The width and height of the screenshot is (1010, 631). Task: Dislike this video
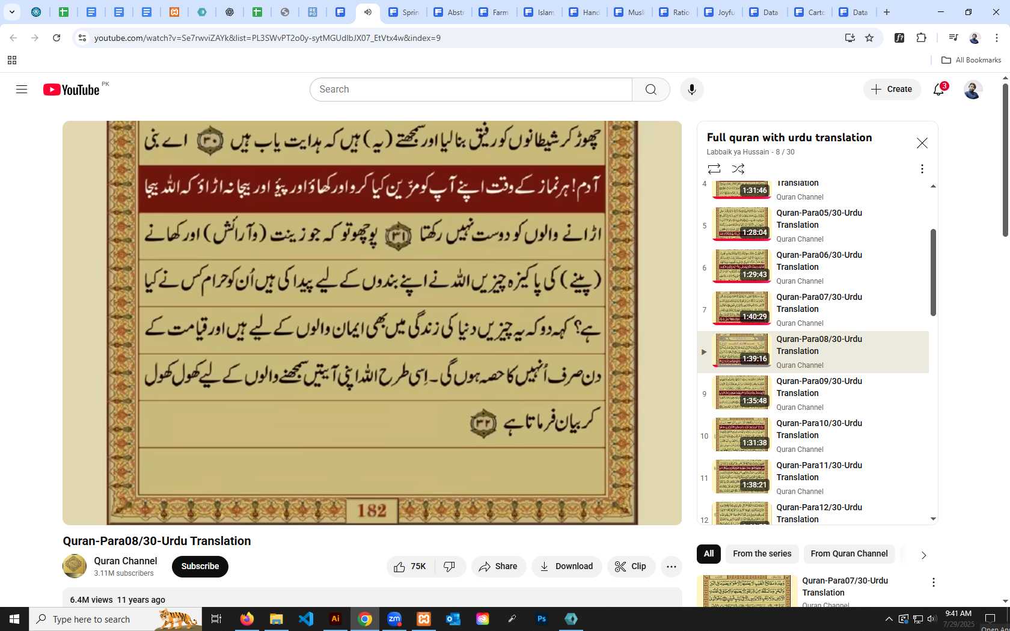pyautogui.click(x=450, y=567)
